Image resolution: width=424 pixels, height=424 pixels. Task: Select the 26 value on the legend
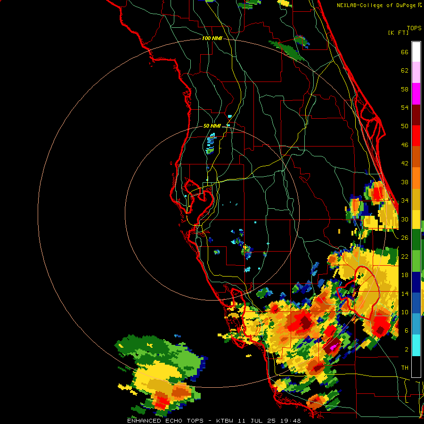405,238
